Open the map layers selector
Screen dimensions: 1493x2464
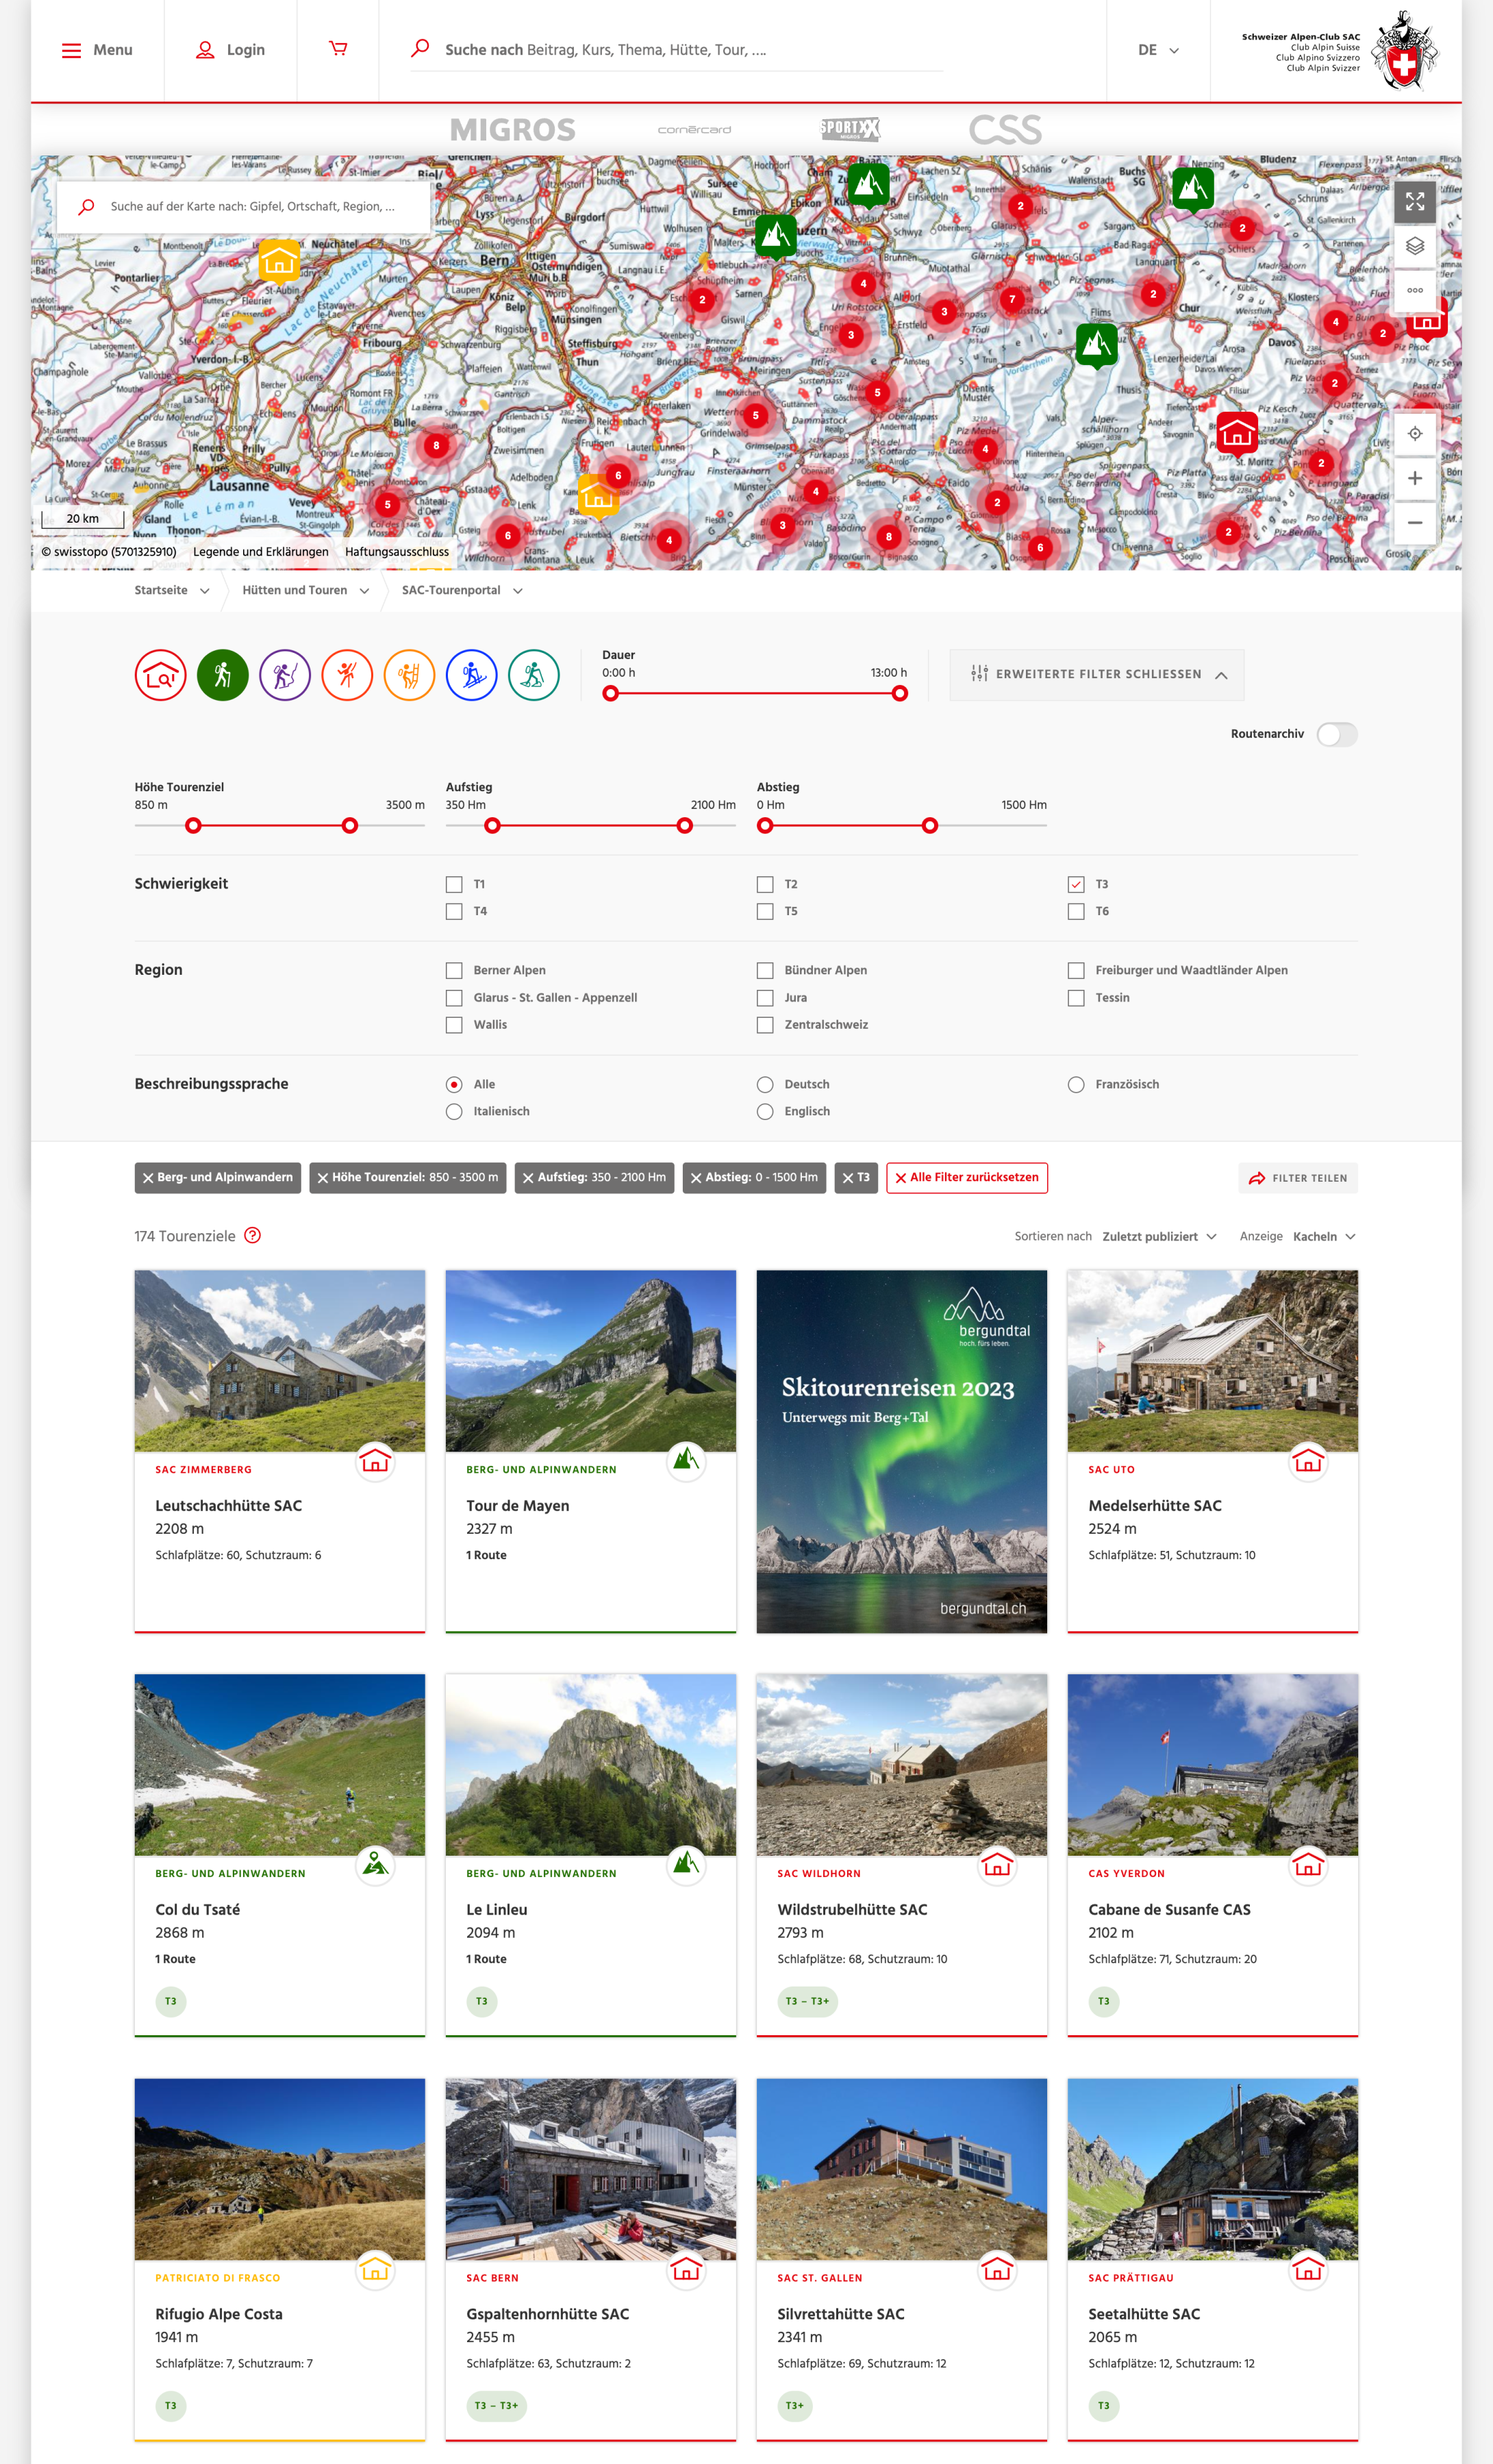tap(1414, 246)
